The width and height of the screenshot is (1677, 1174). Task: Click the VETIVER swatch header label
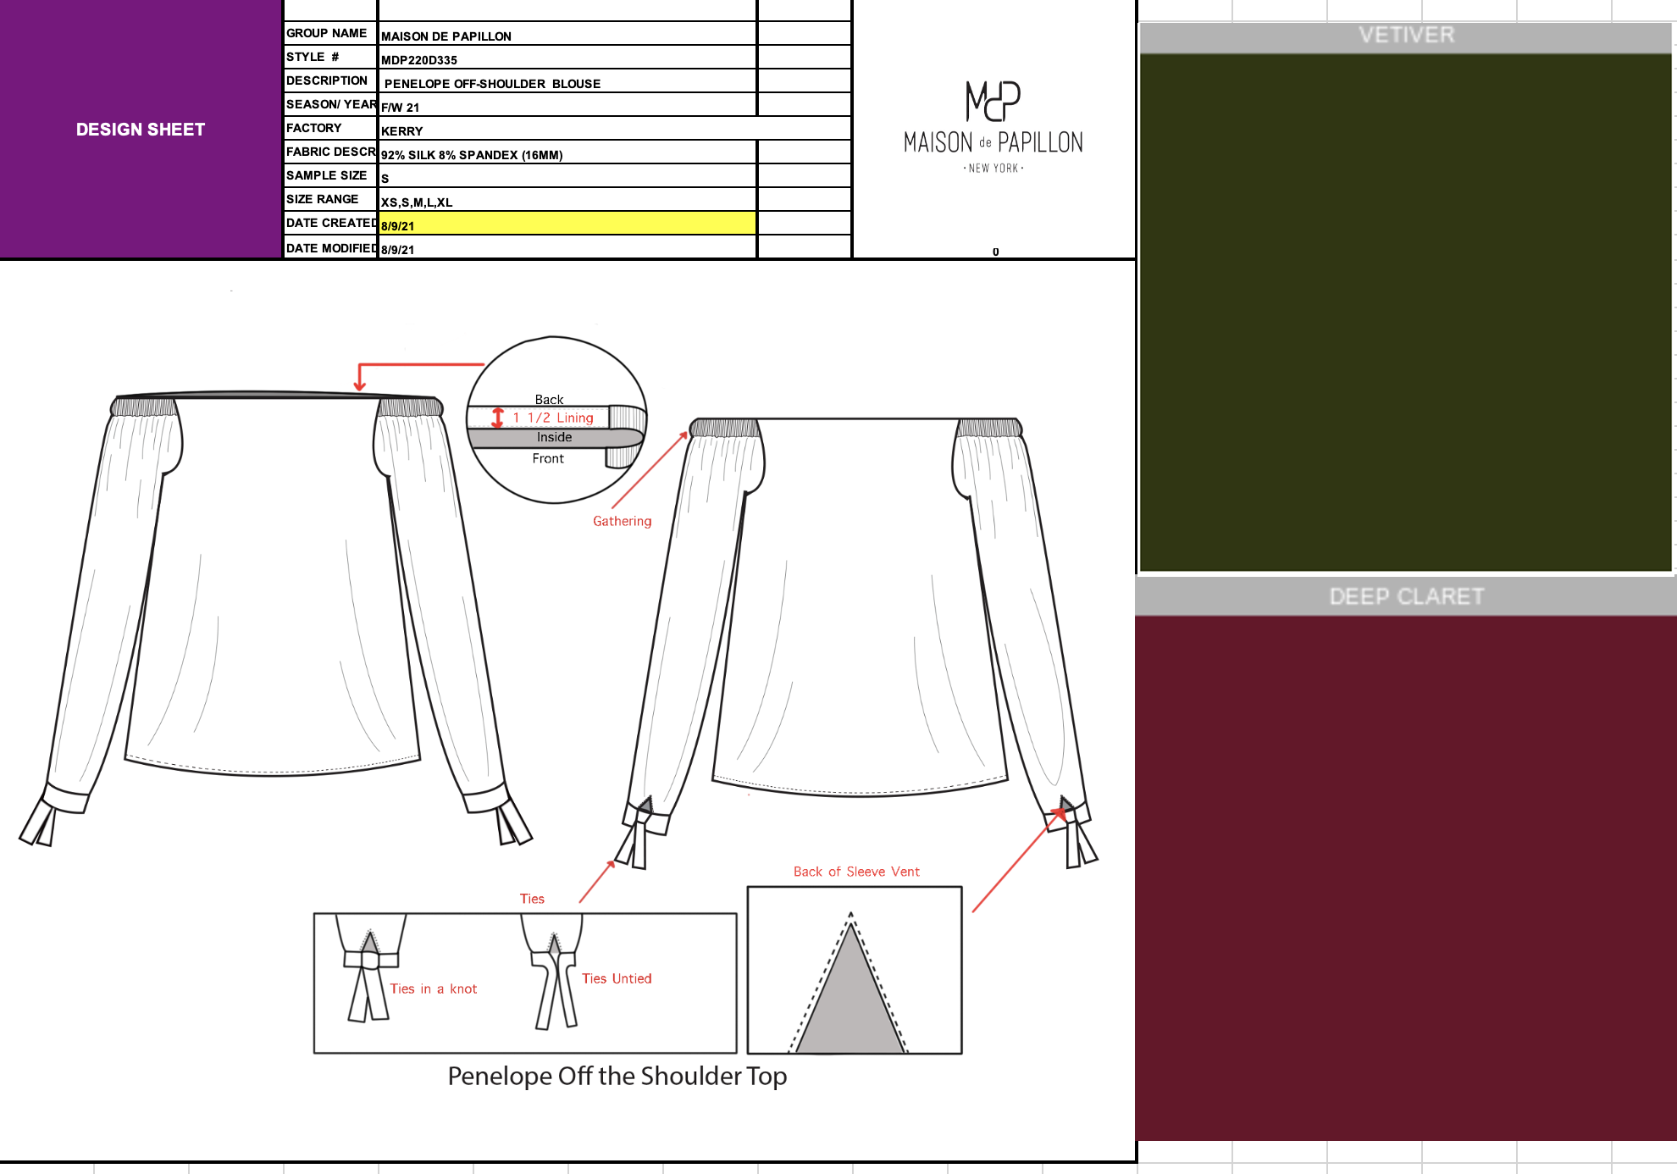point(1405,36)
